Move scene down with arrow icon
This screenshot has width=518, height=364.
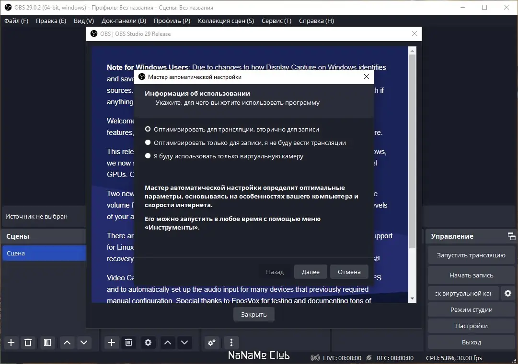point(84,342)
